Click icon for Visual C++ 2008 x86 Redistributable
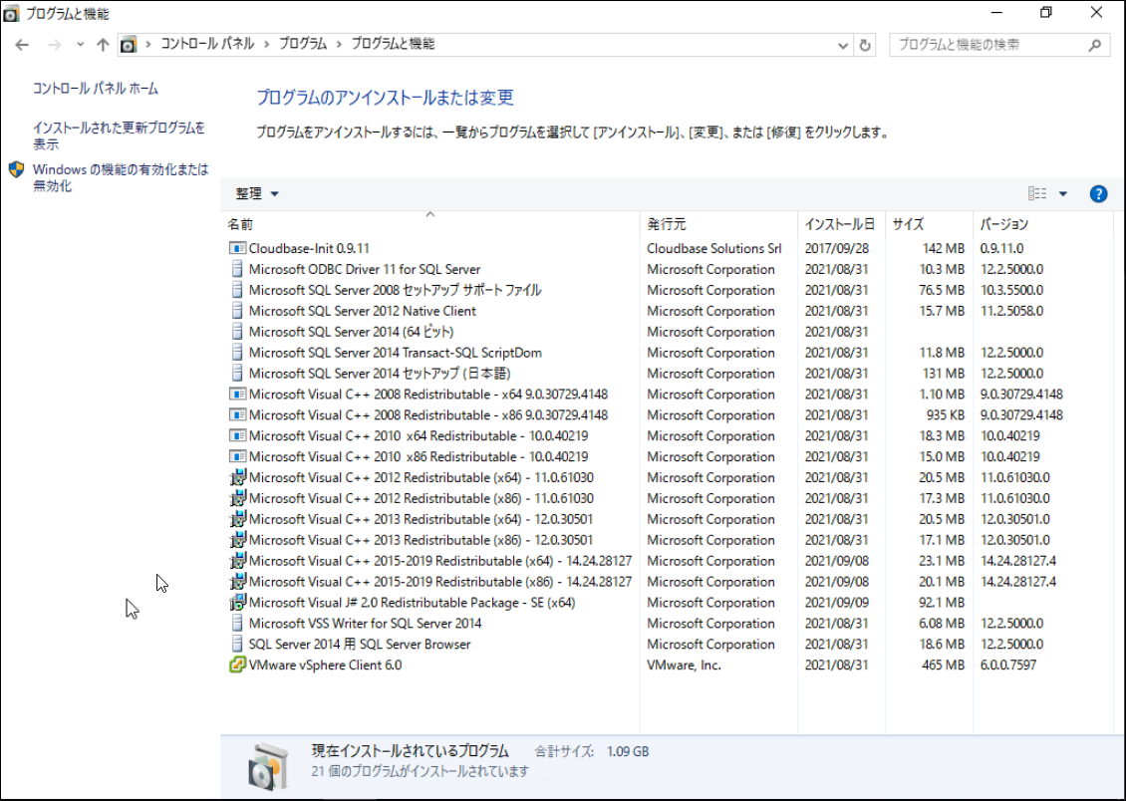The height and width of the screenshot is (801, 1126). coord(237,414)
